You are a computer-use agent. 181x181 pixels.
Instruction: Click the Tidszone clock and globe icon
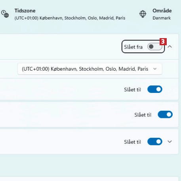pos(5,14)
